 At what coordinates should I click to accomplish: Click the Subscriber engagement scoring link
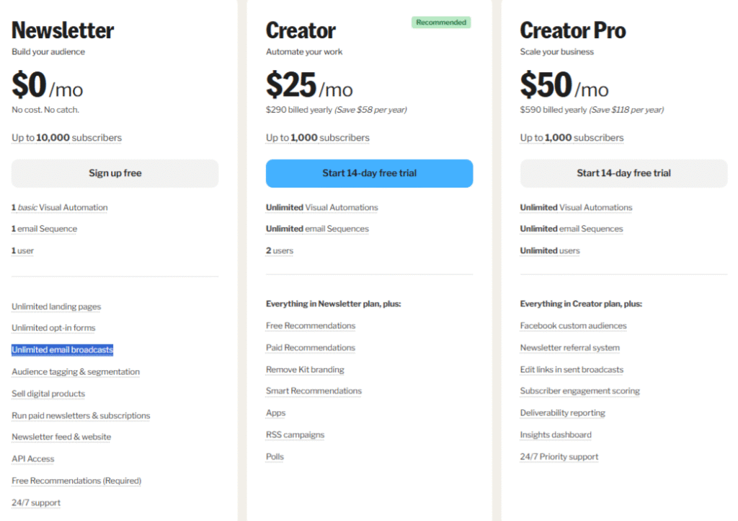pos(580,390)
